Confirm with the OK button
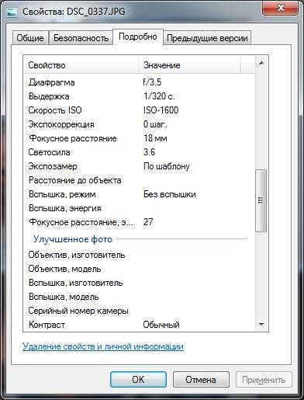Viewport: 304px width, 400px height. pos(138,380)
